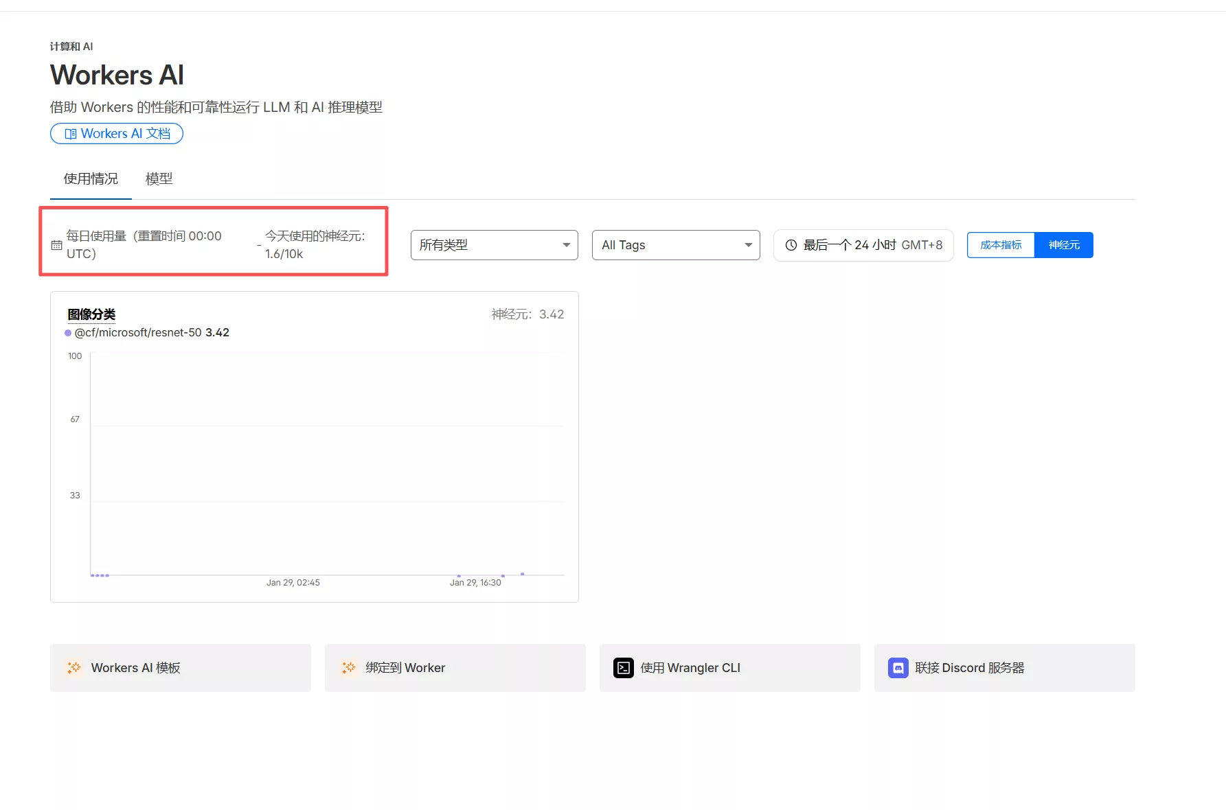Image resolution: width=1226 pixels, height=810 pixels.
Task: Switch metric view to 成本指标
Action: (1000, 244)
